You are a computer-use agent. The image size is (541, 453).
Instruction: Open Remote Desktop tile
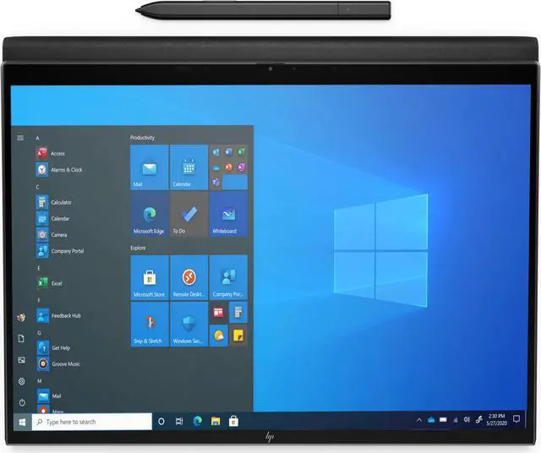(189, 278)
